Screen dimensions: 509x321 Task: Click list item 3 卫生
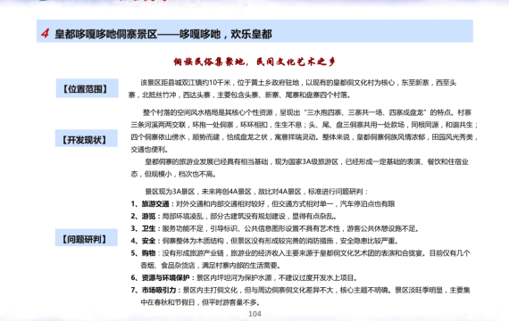(275, 228)
